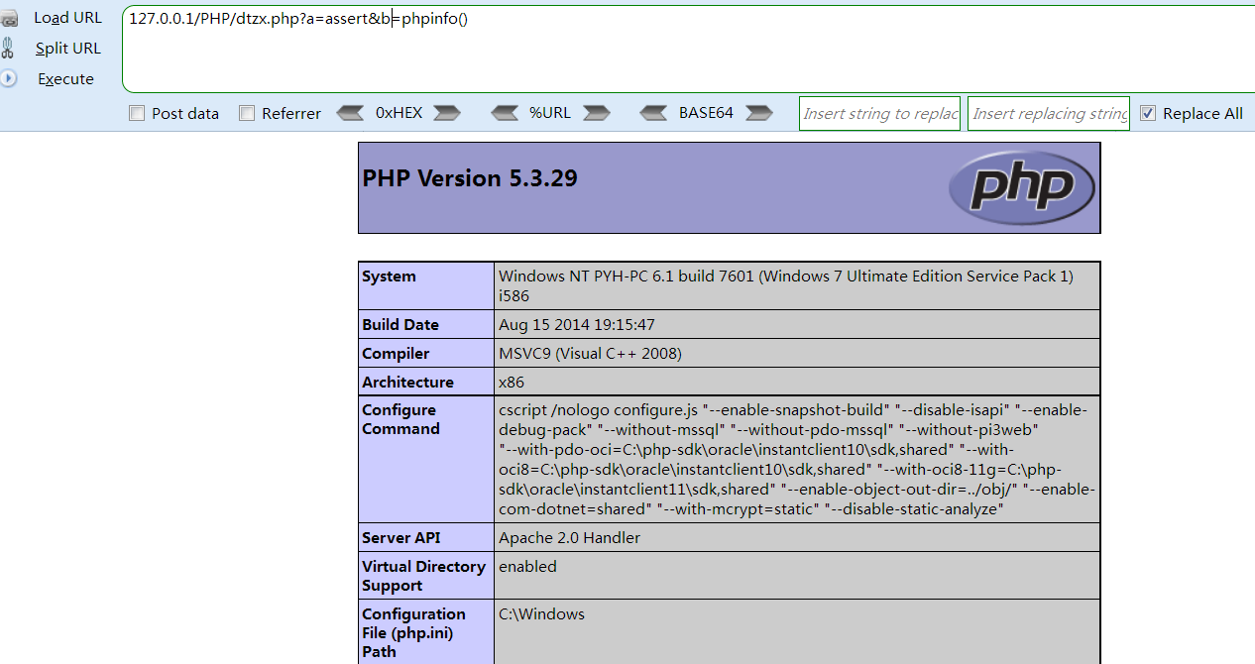Image resolution: width=1255 pixels, height=664 pixels.
Task: Click the PHP Version 5.3.29 heading
Action: click(x=470, y=178)
